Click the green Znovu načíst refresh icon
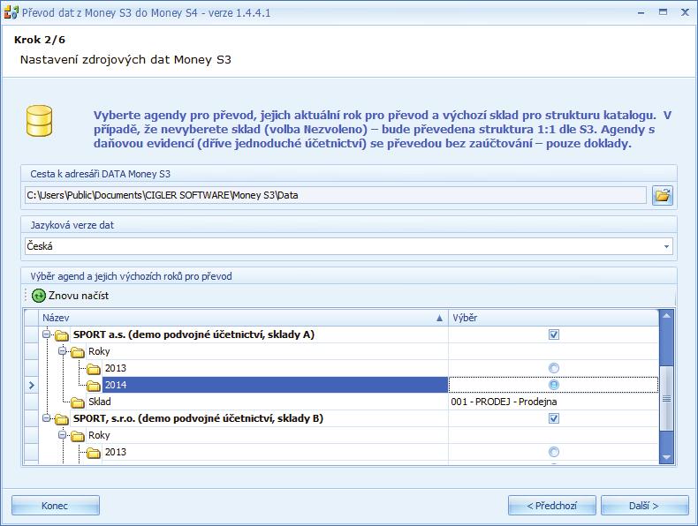This screenshot has width=698, height=526. (39, 296)
